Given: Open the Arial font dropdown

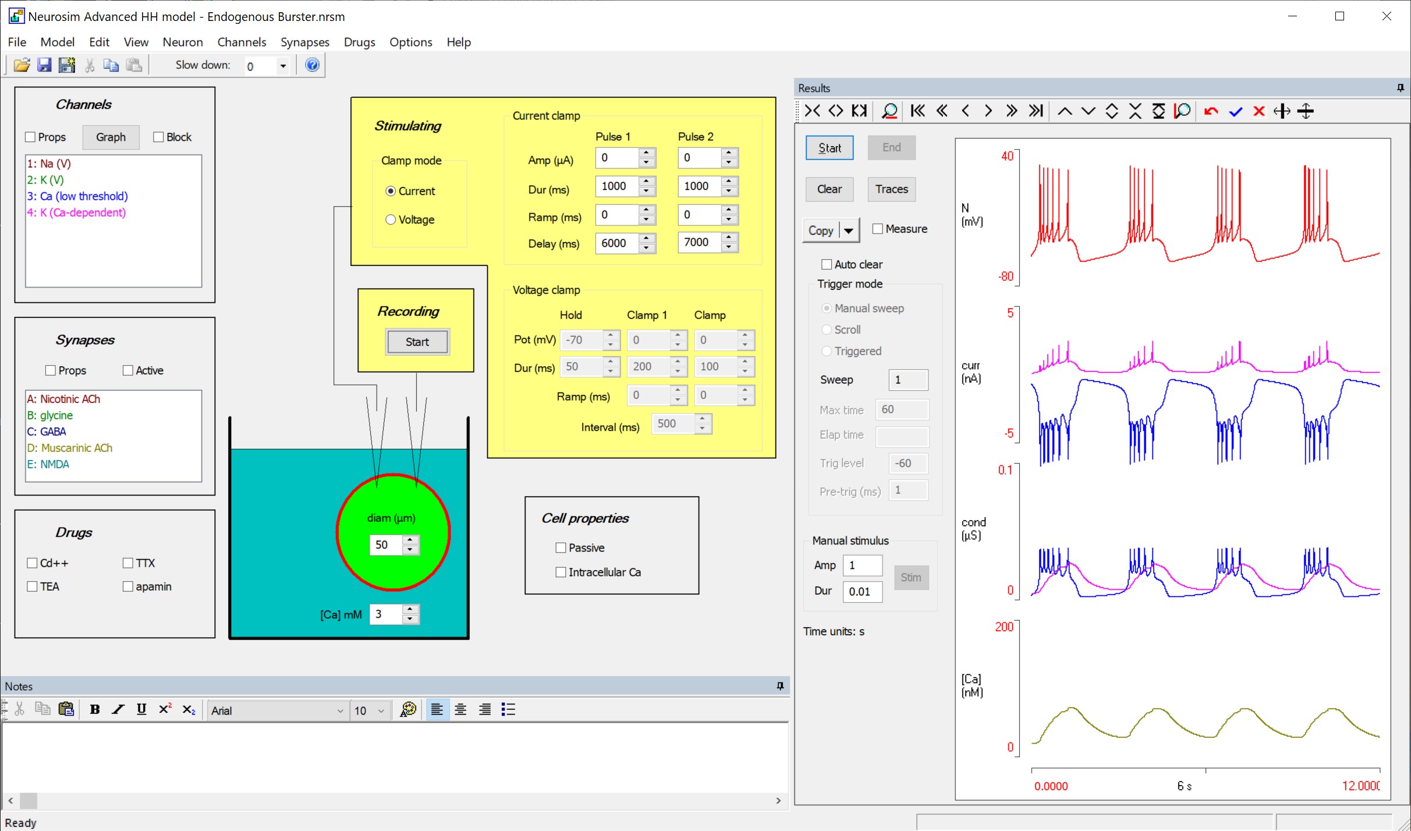Looking at the screenshot, I should [x=340, y=710].
